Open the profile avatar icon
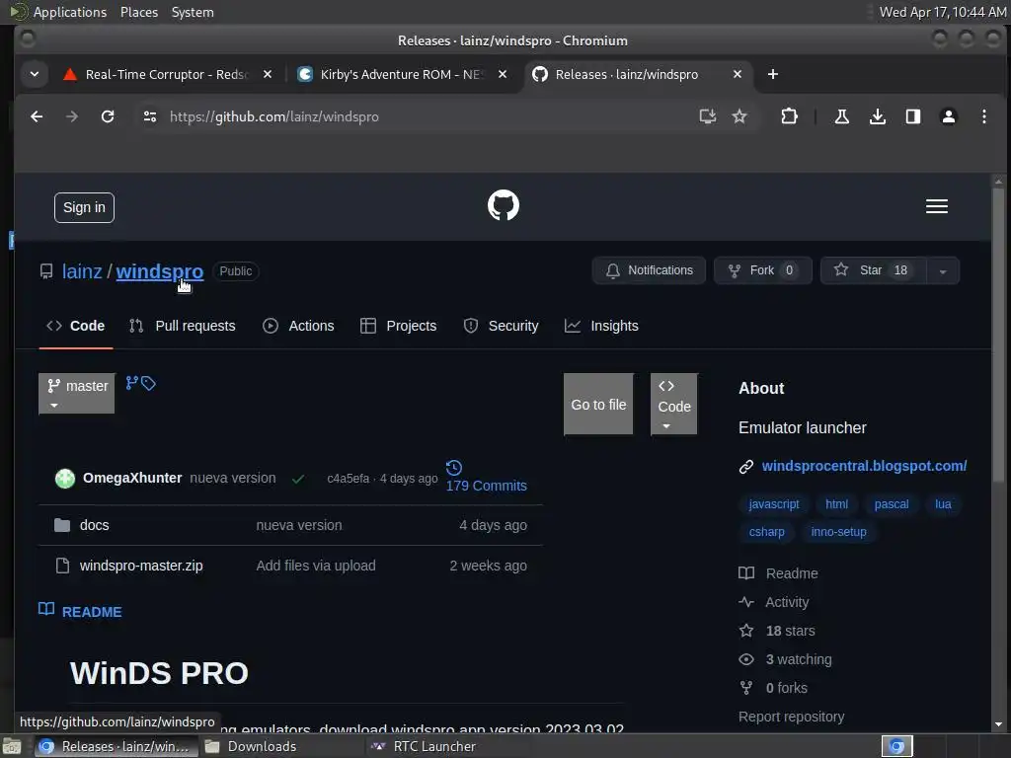This screenshot has height=758, width=1011. (x=949, y=116)
